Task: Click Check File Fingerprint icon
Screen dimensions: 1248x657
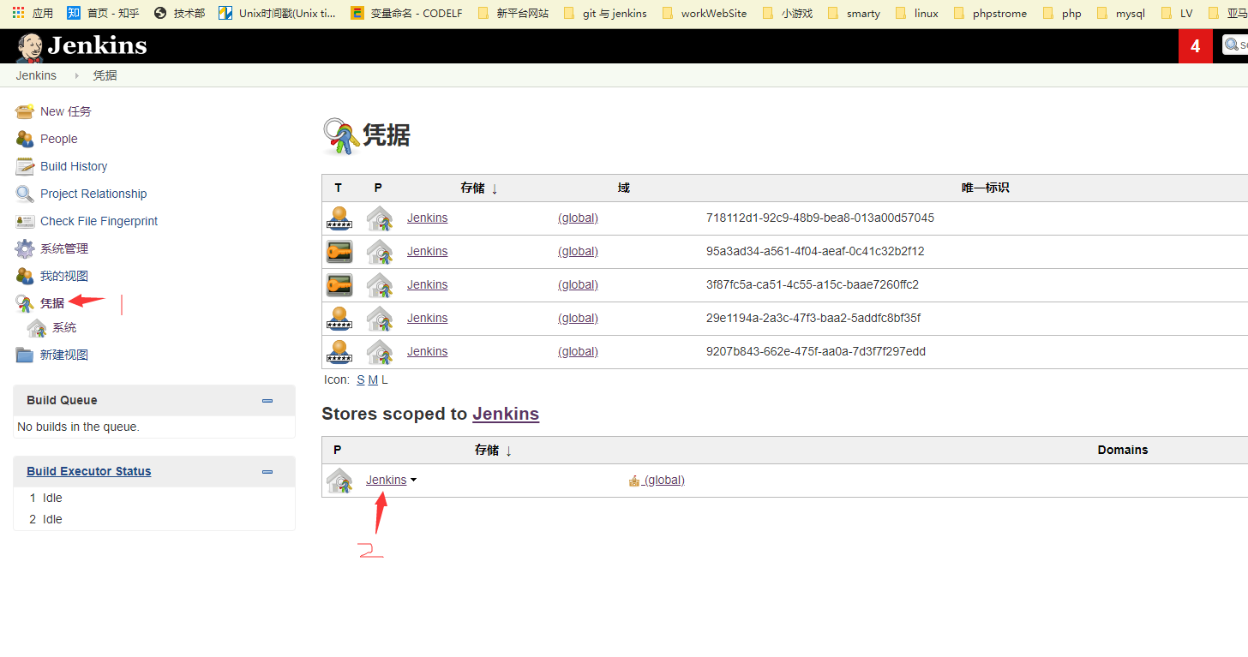Action: point(25,221)
